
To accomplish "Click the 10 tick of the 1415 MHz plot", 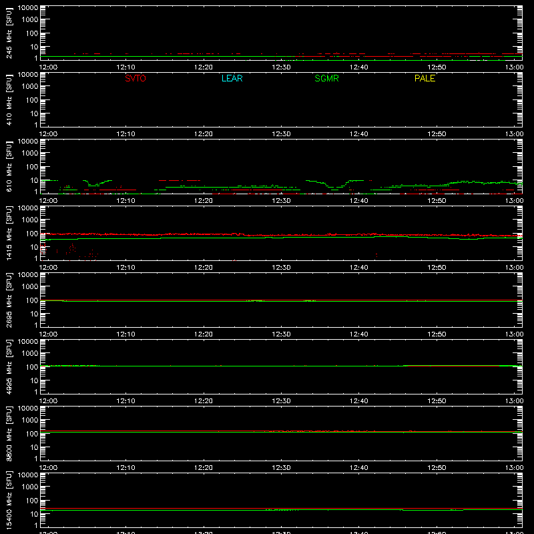I will pos(34,247).
